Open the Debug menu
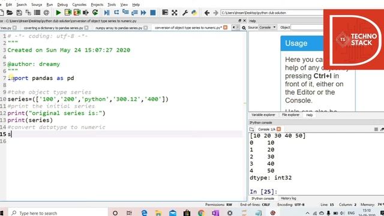This screenshot has width=384, height=216. (x=62, y=5)
